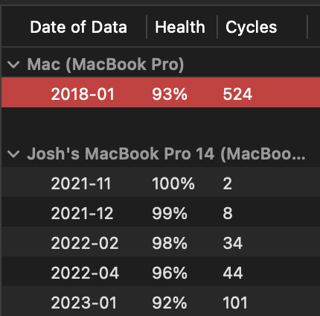The height and width of the screenshot is (316, 320).
Task: Select the 2021-12 data row
Action: click(161, 212)
